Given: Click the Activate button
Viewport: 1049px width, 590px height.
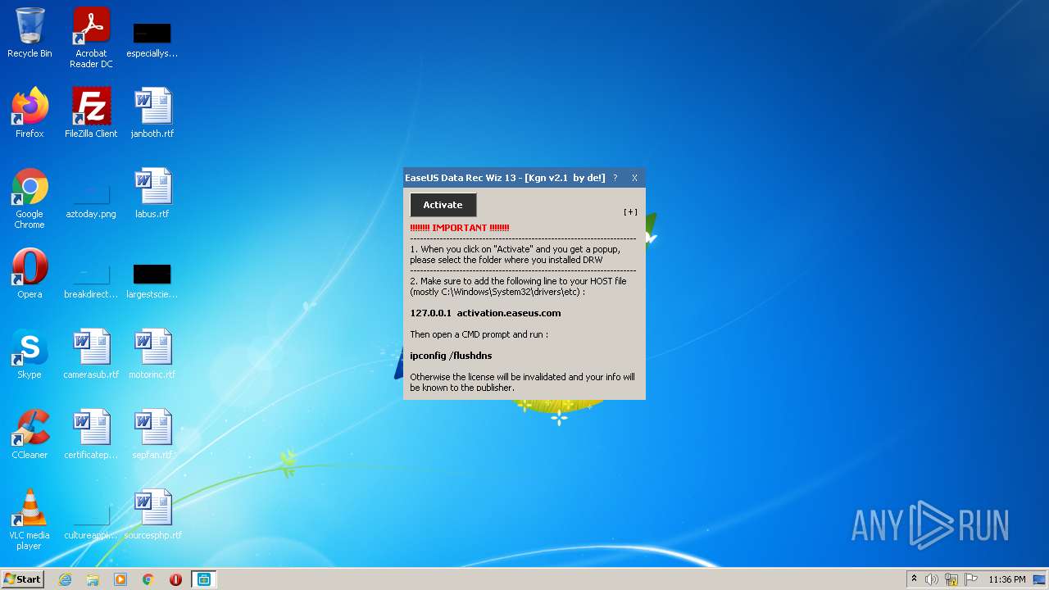Looking at the screenshot, I should click(x=443, y=205).
